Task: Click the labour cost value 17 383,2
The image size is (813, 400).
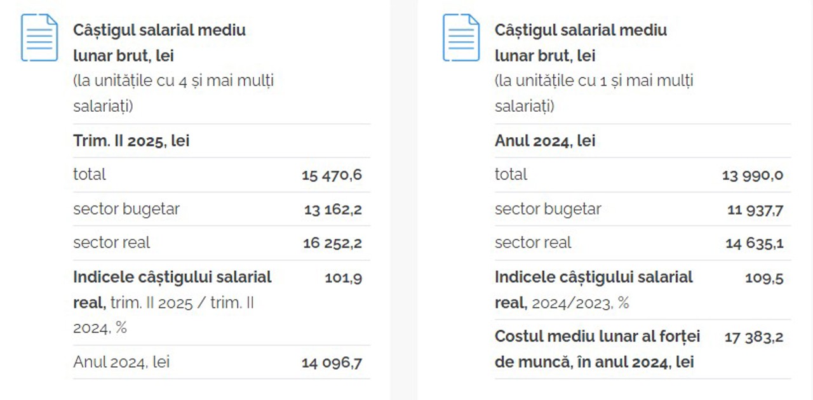Action: (x=754, y=337)
